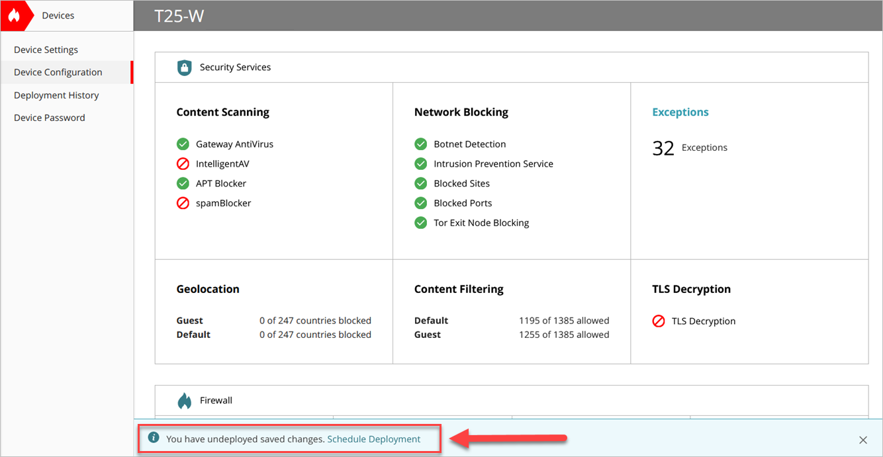Click the green check icon beside Gateway AntiVirus
The width and height of the screenshot is (883, 457).
183,144
